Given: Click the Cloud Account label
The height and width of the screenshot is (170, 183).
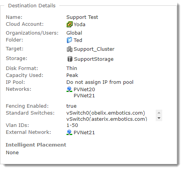Looking at the screenshot, I should tap(25, 24).
